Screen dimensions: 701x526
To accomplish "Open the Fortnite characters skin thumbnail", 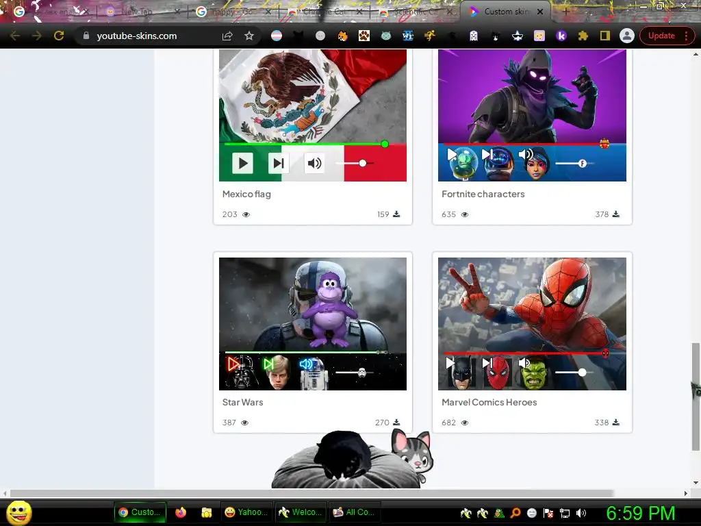I will (532, 115).
